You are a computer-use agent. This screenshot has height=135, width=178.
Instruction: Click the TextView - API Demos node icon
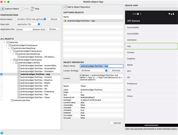coord(19,57)
